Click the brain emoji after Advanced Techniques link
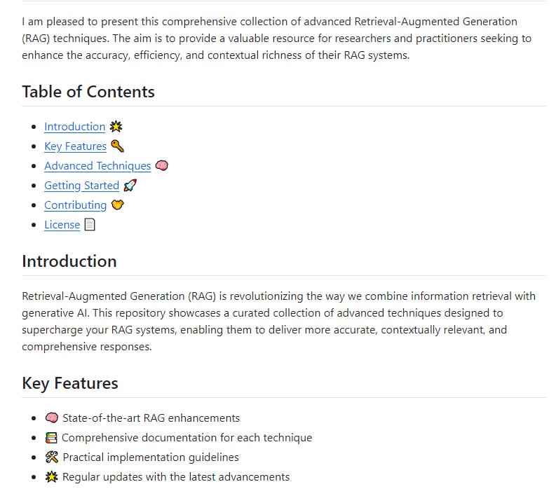The height and width of the screenshot is (496, 556). 161,166
